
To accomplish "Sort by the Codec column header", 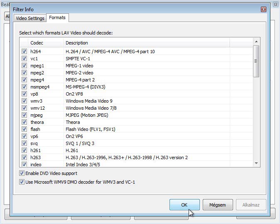I will click(x=46, y=43).
